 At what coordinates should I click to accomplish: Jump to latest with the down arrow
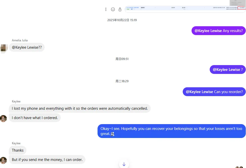tap(124, 164)
